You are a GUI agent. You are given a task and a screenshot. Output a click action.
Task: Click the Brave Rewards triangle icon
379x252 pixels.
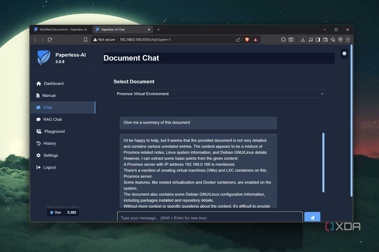255,39
